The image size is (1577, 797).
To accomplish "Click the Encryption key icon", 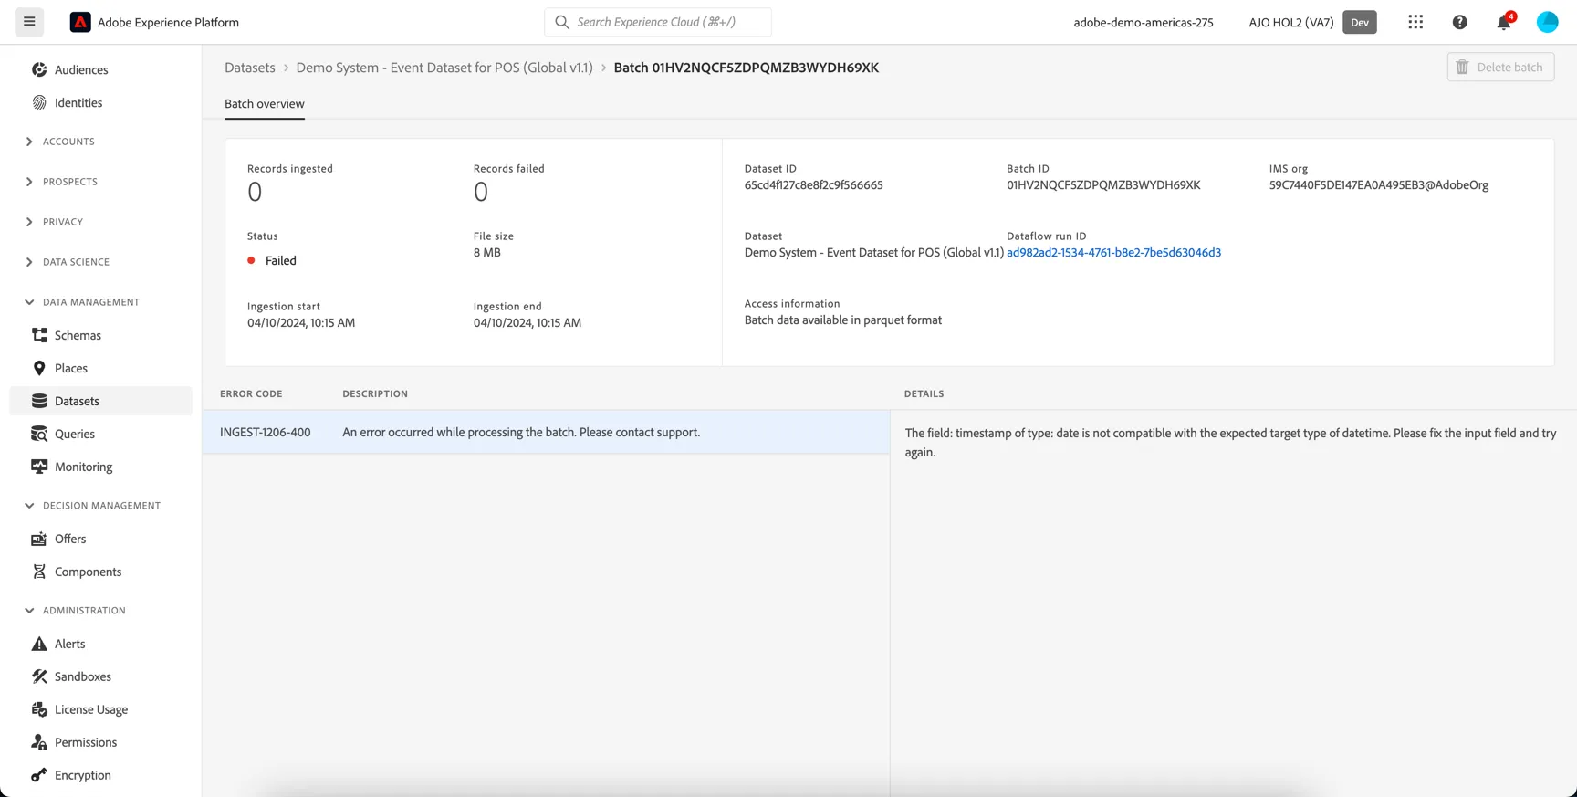I will pyautogui.click(x=39, y=775).
